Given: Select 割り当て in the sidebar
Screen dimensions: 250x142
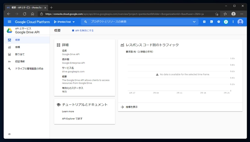Looking at the screenshot, I should tap(27, 54).
